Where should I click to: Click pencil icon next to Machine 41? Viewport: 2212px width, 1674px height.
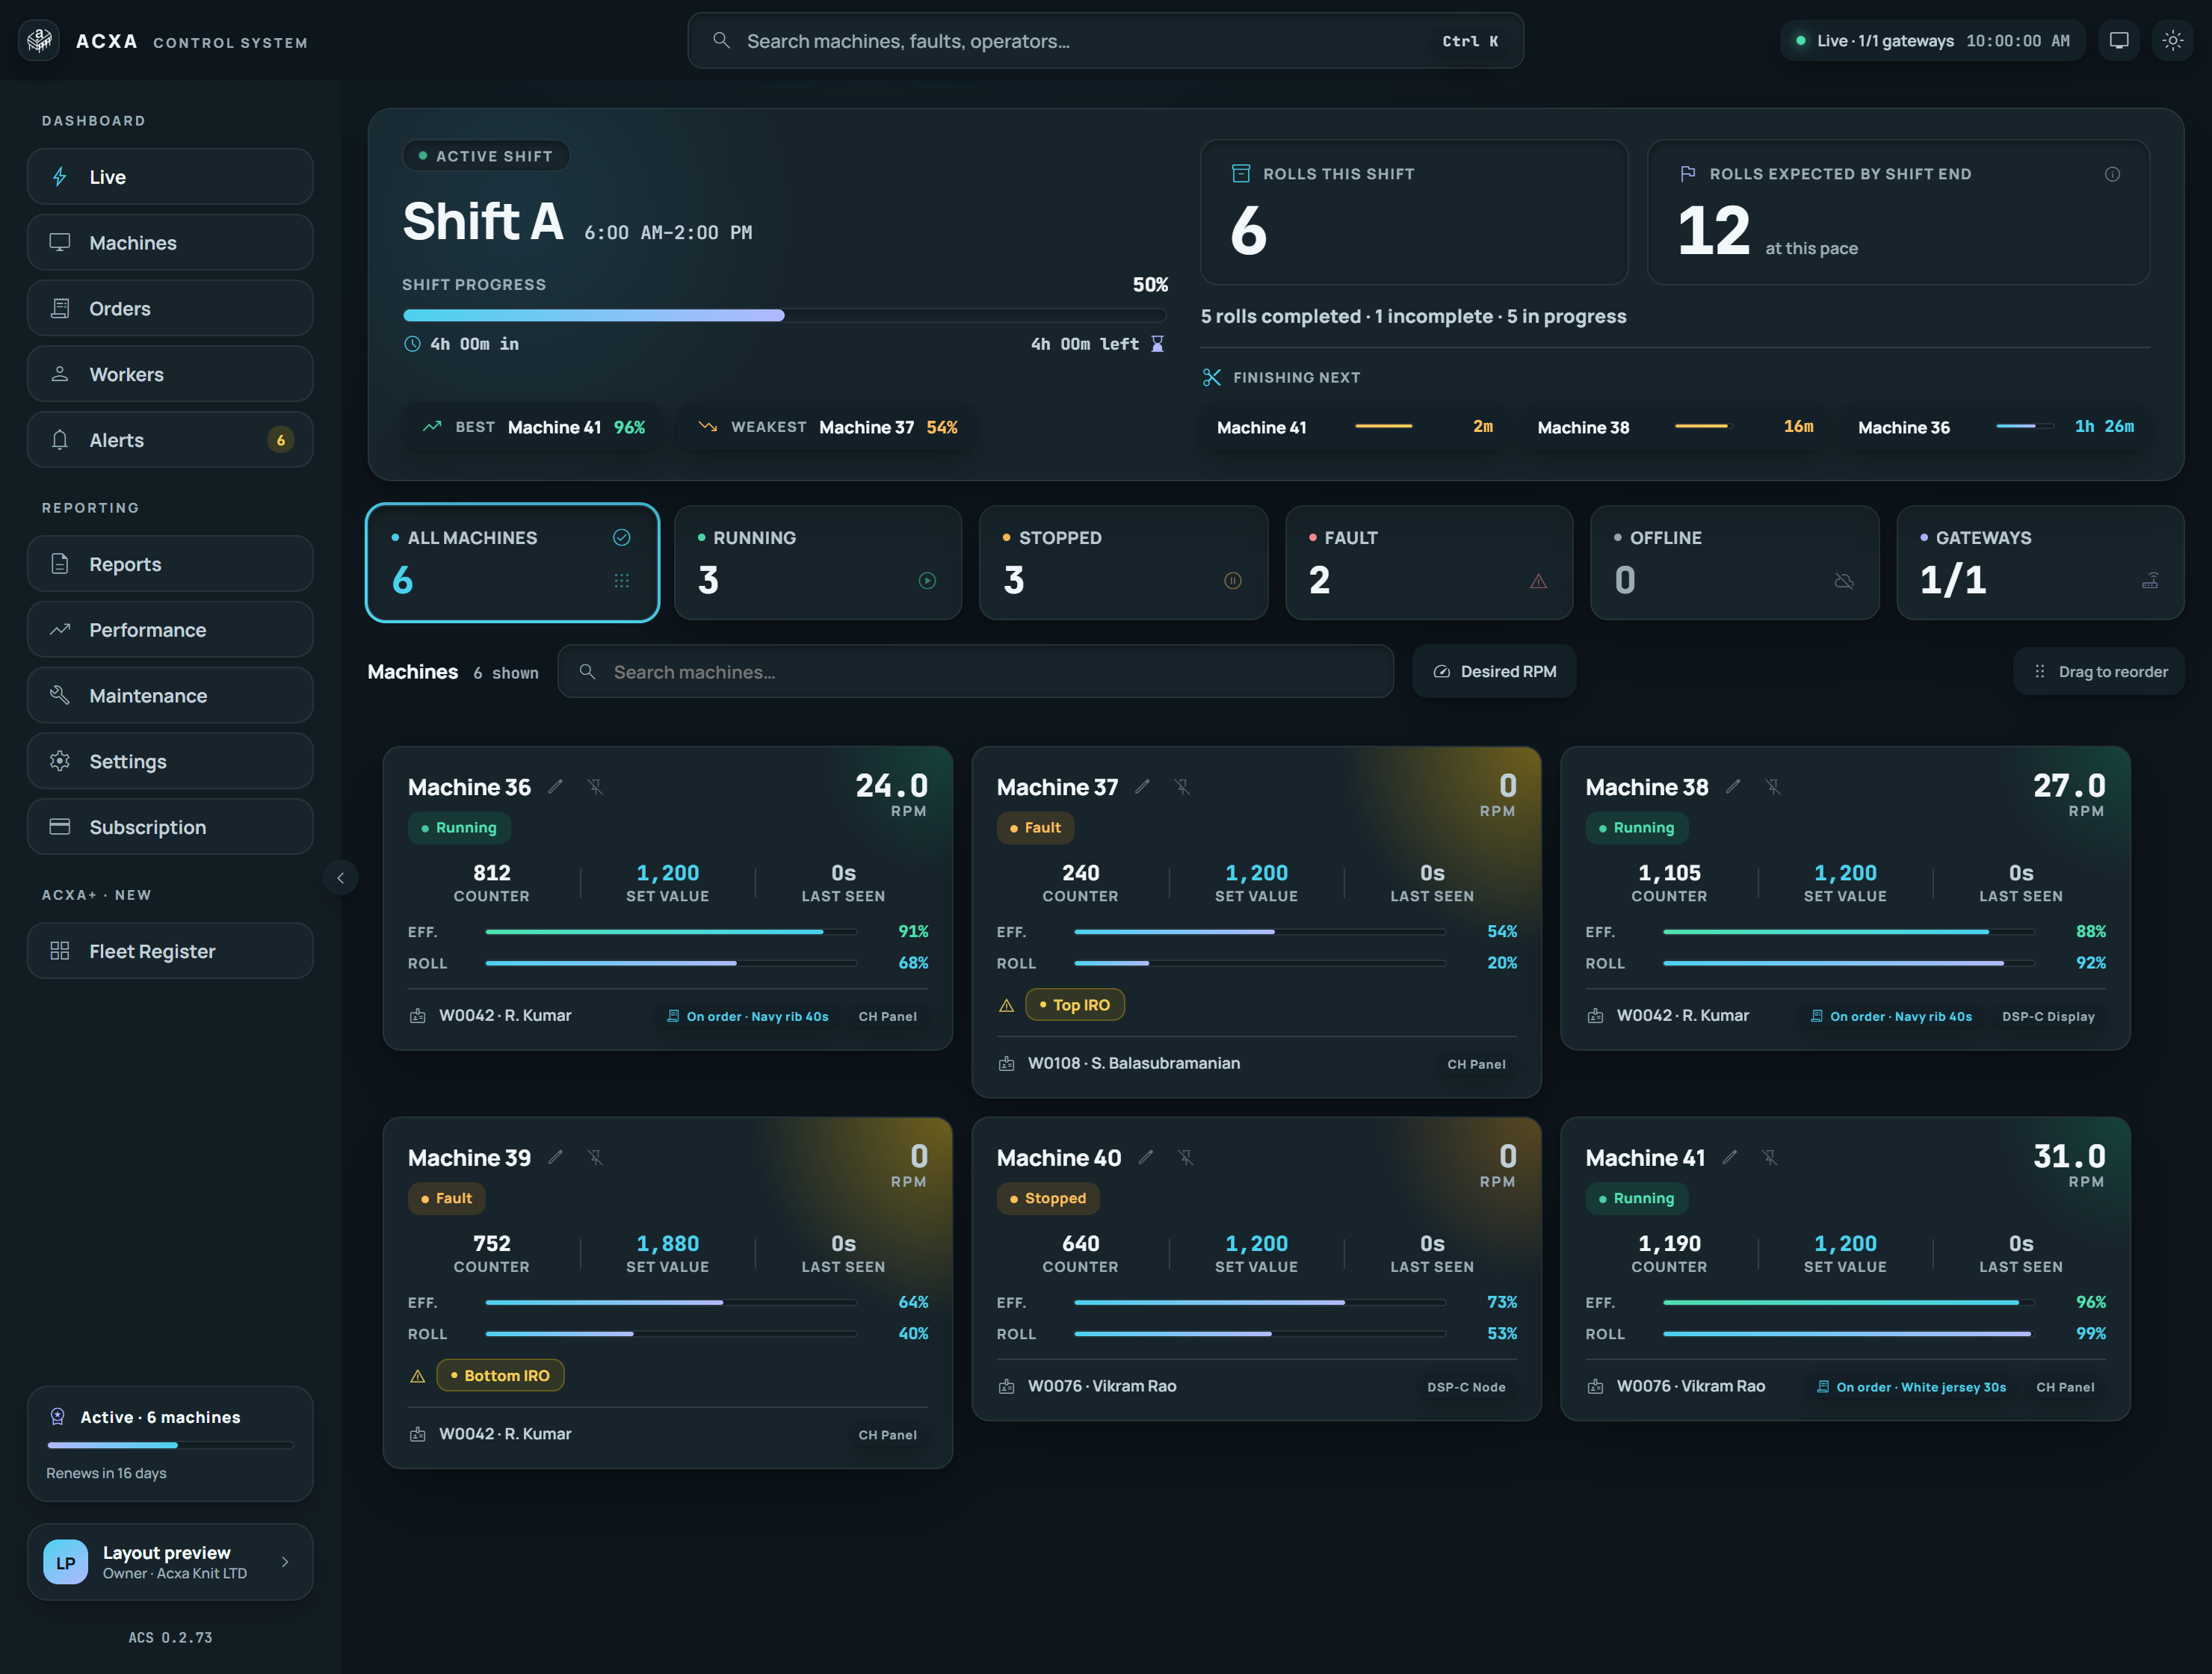click(x=1729, y=1157)
